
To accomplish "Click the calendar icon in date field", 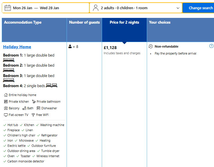I will 8,8.
